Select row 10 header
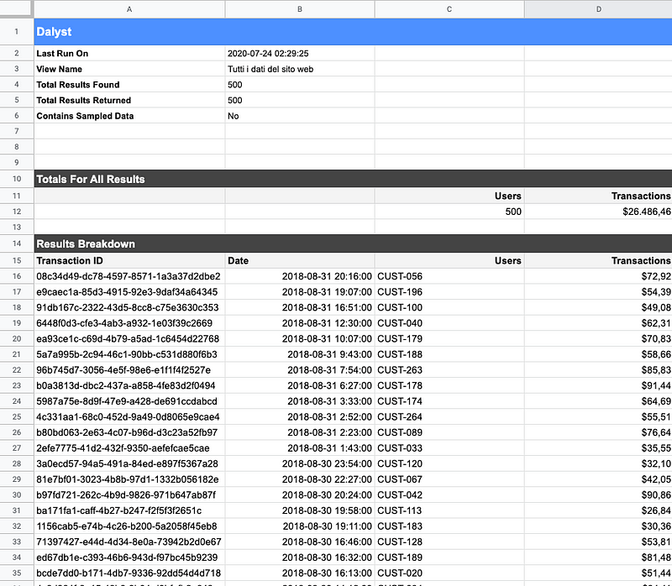672x586 pixels. tap(16, 179)
